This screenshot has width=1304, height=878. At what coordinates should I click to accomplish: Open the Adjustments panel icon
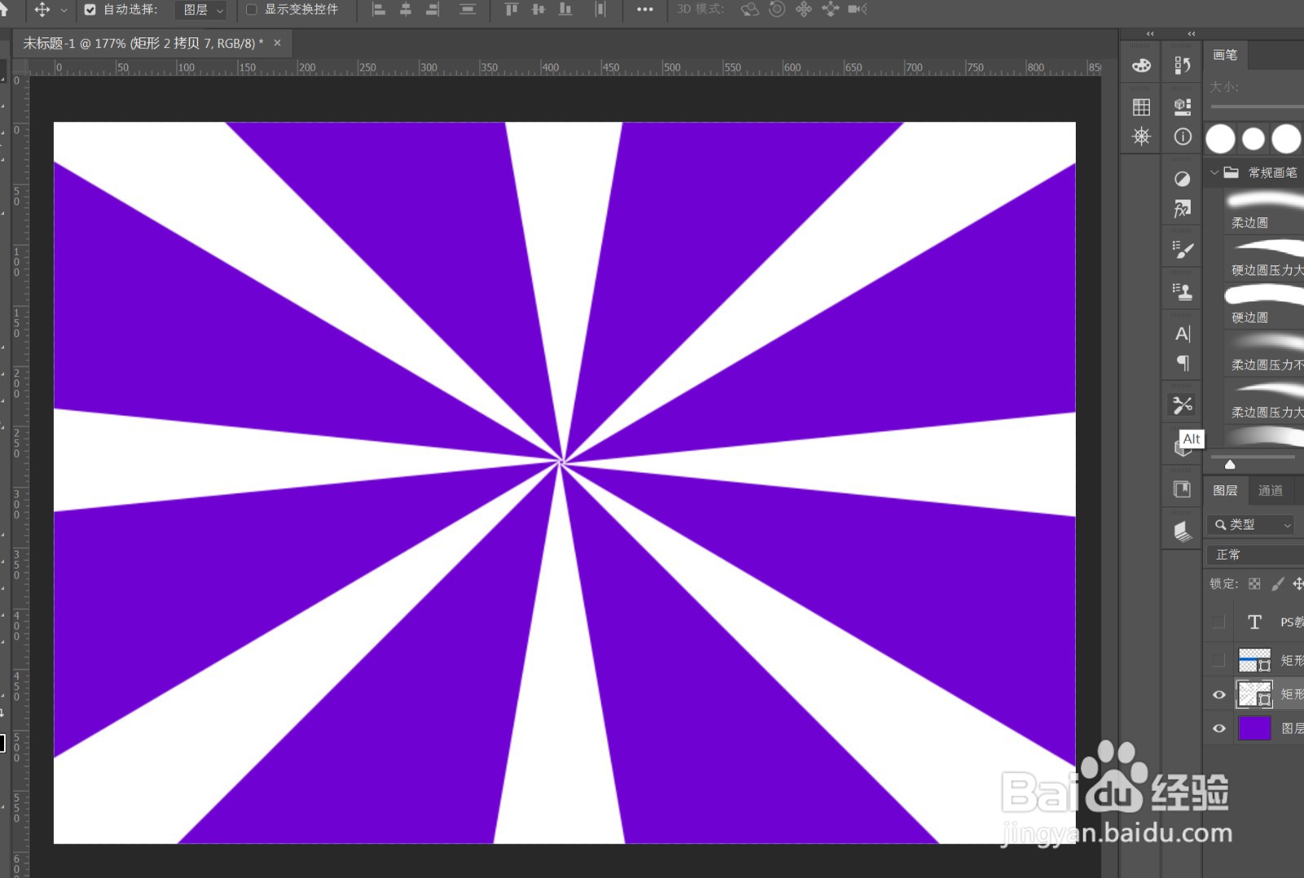pyautogui.click(x=1183, y=179)
